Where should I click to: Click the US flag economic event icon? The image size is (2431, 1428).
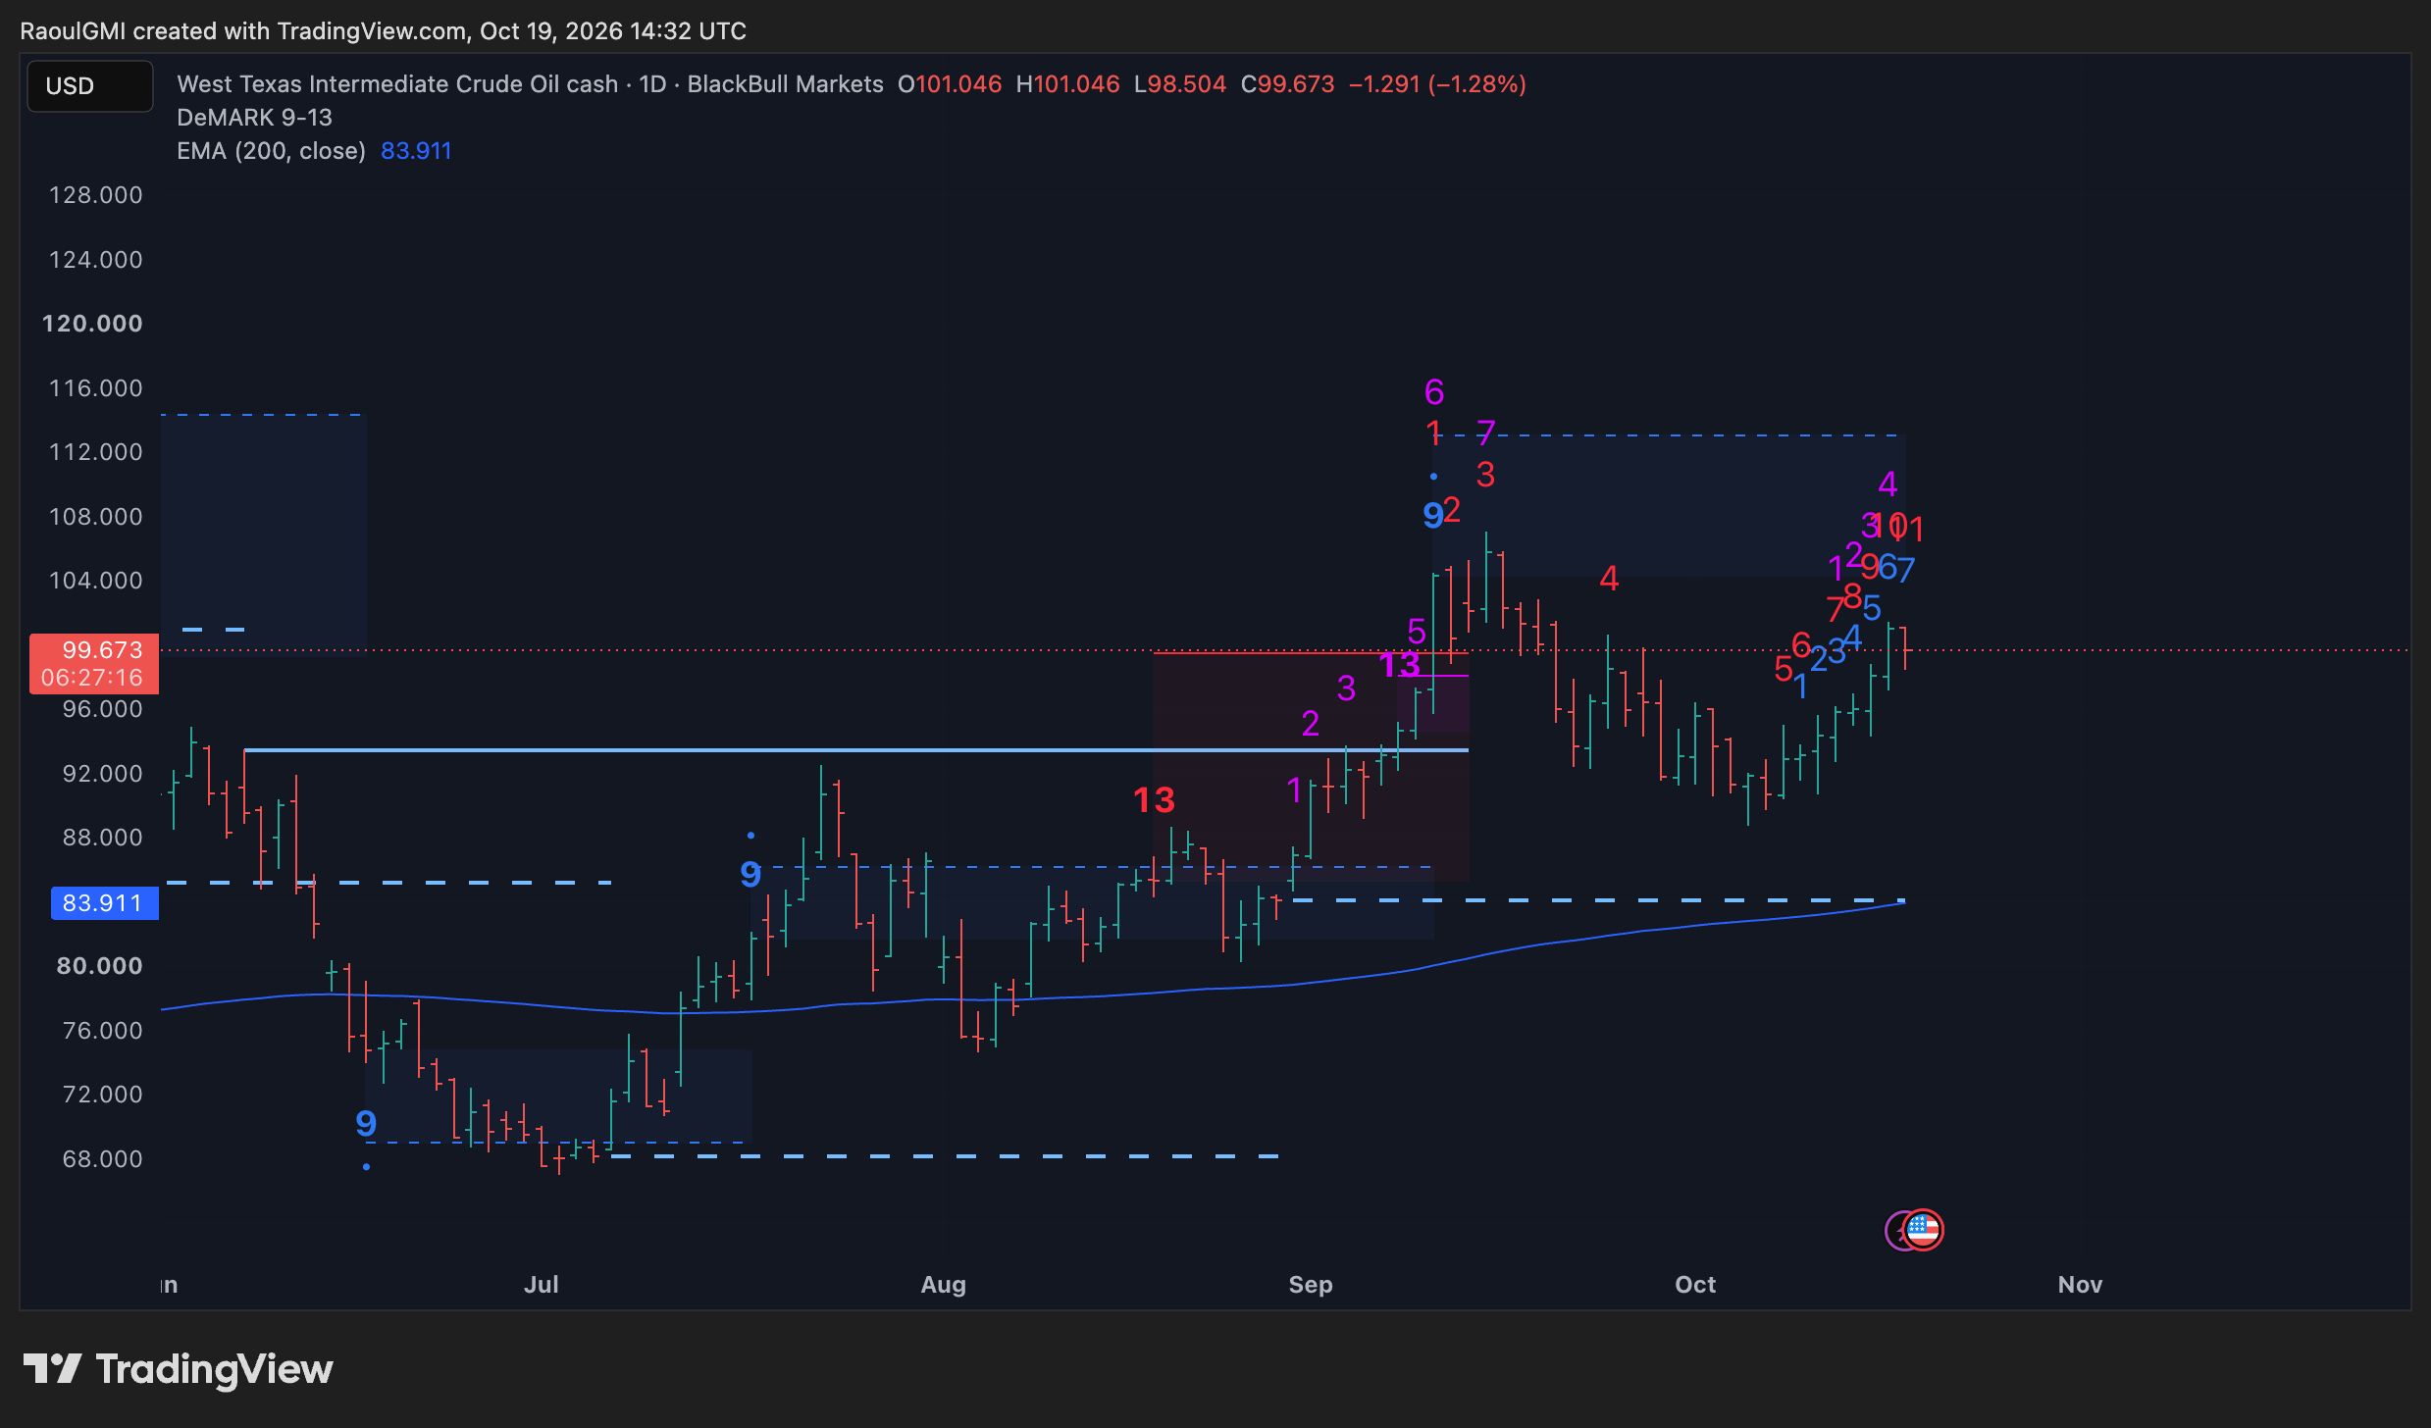pos(1923,1230)
